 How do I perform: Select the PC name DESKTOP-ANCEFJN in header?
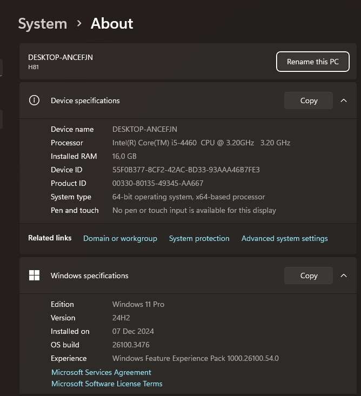tap(61, 57)
